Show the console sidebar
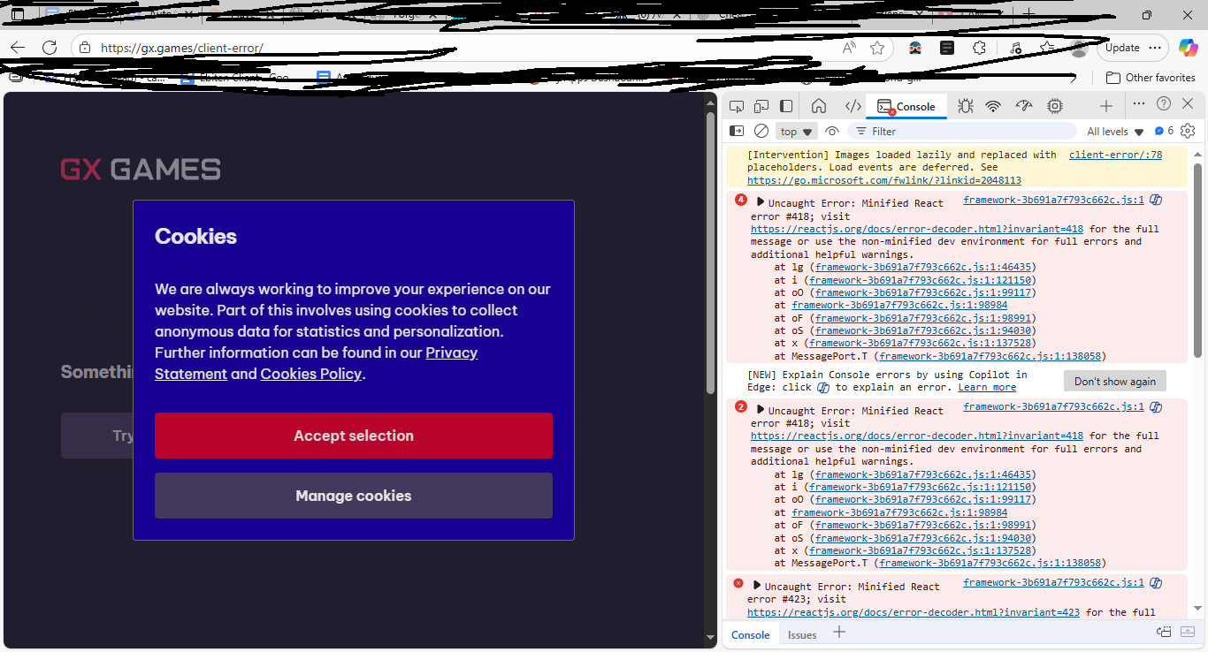 pos(737,131)
